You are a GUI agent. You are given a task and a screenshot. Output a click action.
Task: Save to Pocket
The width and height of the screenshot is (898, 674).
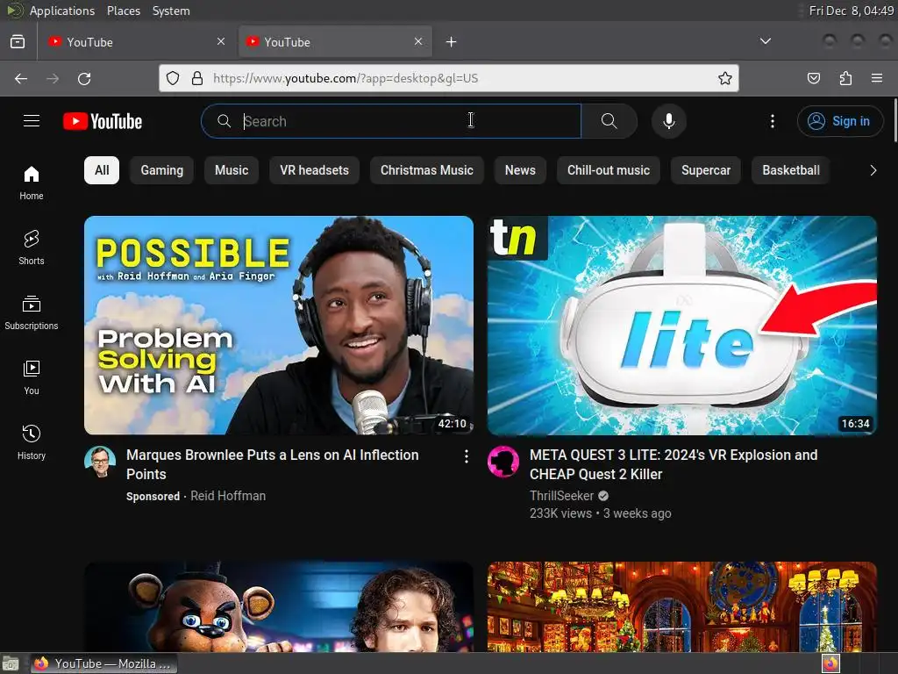(x=813, y=78)
